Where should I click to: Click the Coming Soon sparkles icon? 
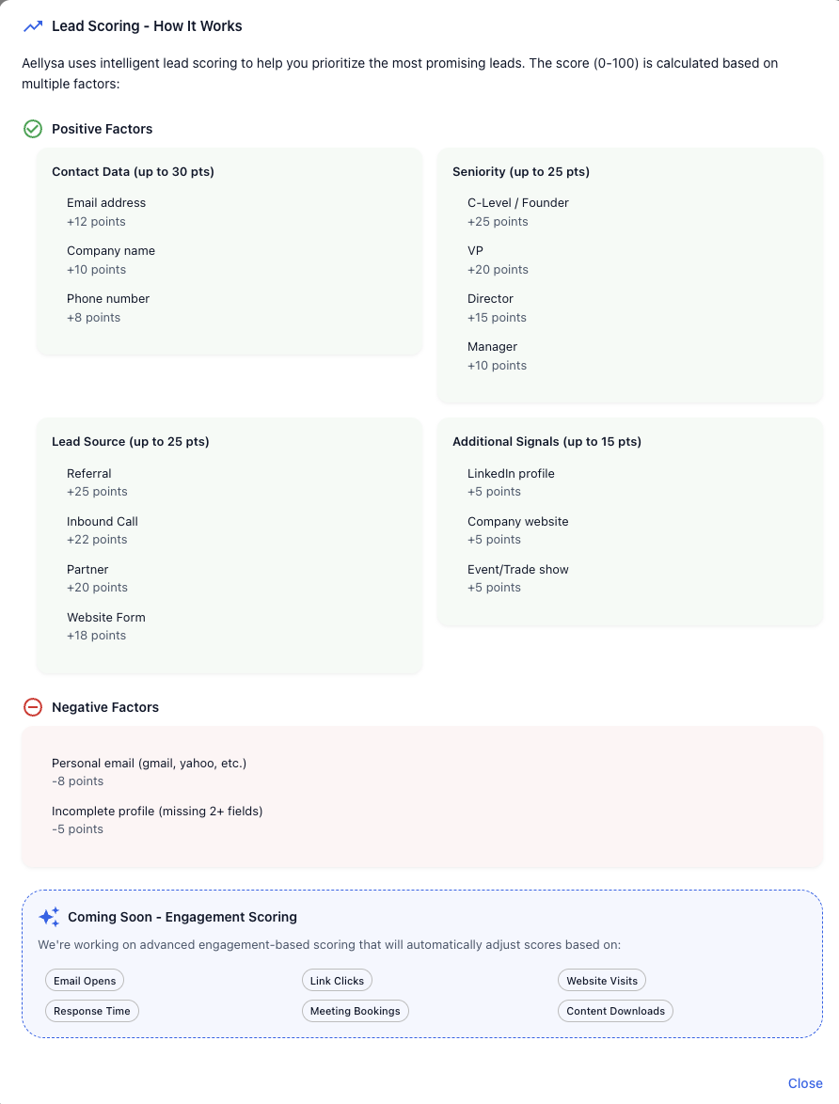click(x=49, y=917)
